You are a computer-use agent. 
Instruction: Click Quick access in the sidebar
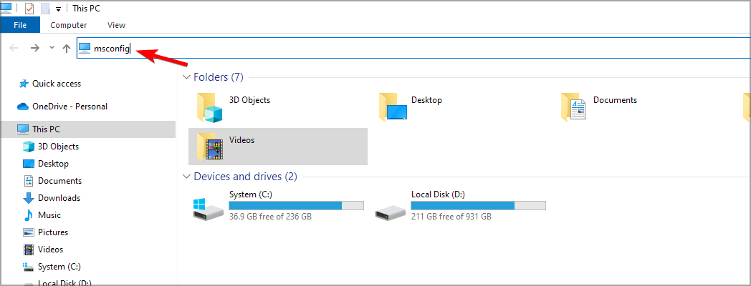57,84
